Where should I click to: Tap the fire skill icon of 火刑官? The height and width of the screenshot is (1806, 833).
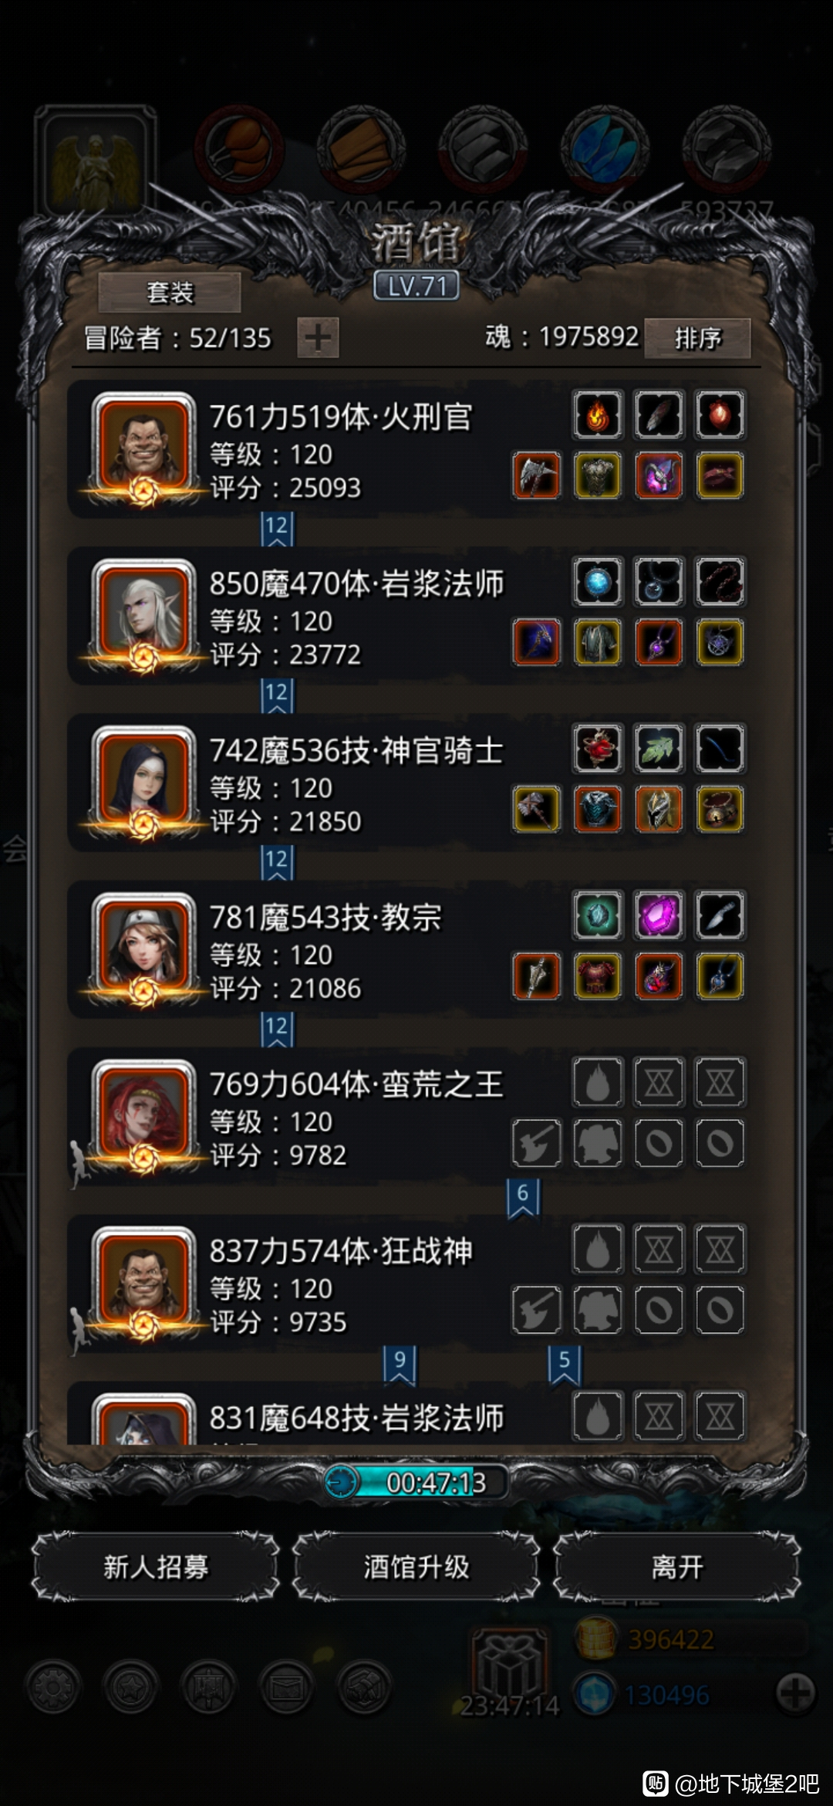coord(598,414)
